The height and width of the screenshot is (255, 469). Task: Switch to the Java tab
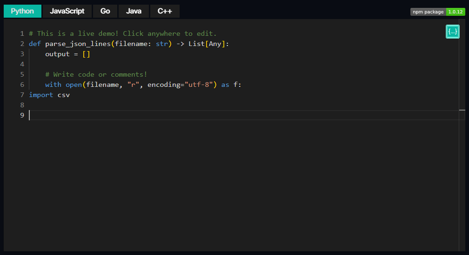134,11
